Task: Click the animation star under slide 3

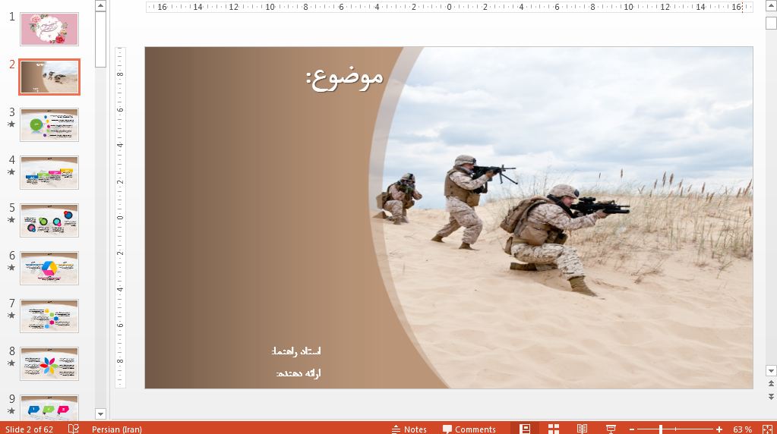Action: click(x=11, y=124)
